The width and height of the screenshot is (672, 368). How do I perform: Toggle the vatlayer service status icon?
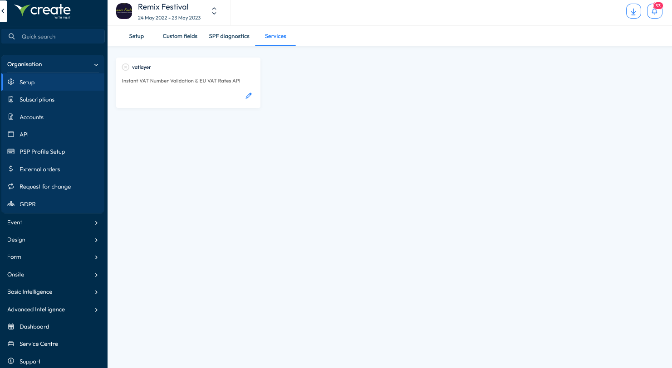click(126, 67)
